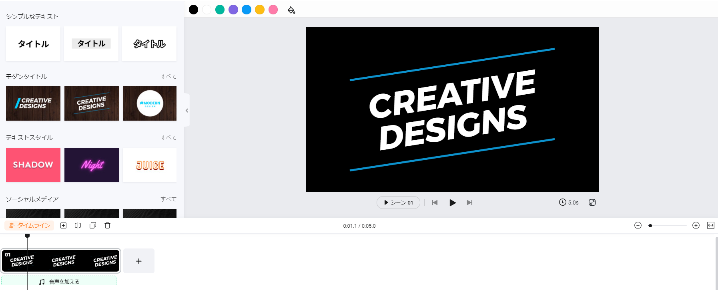Viewport: 718px width, 290px height.
Task: Zoom in the timeline
Action: (696, 225)
